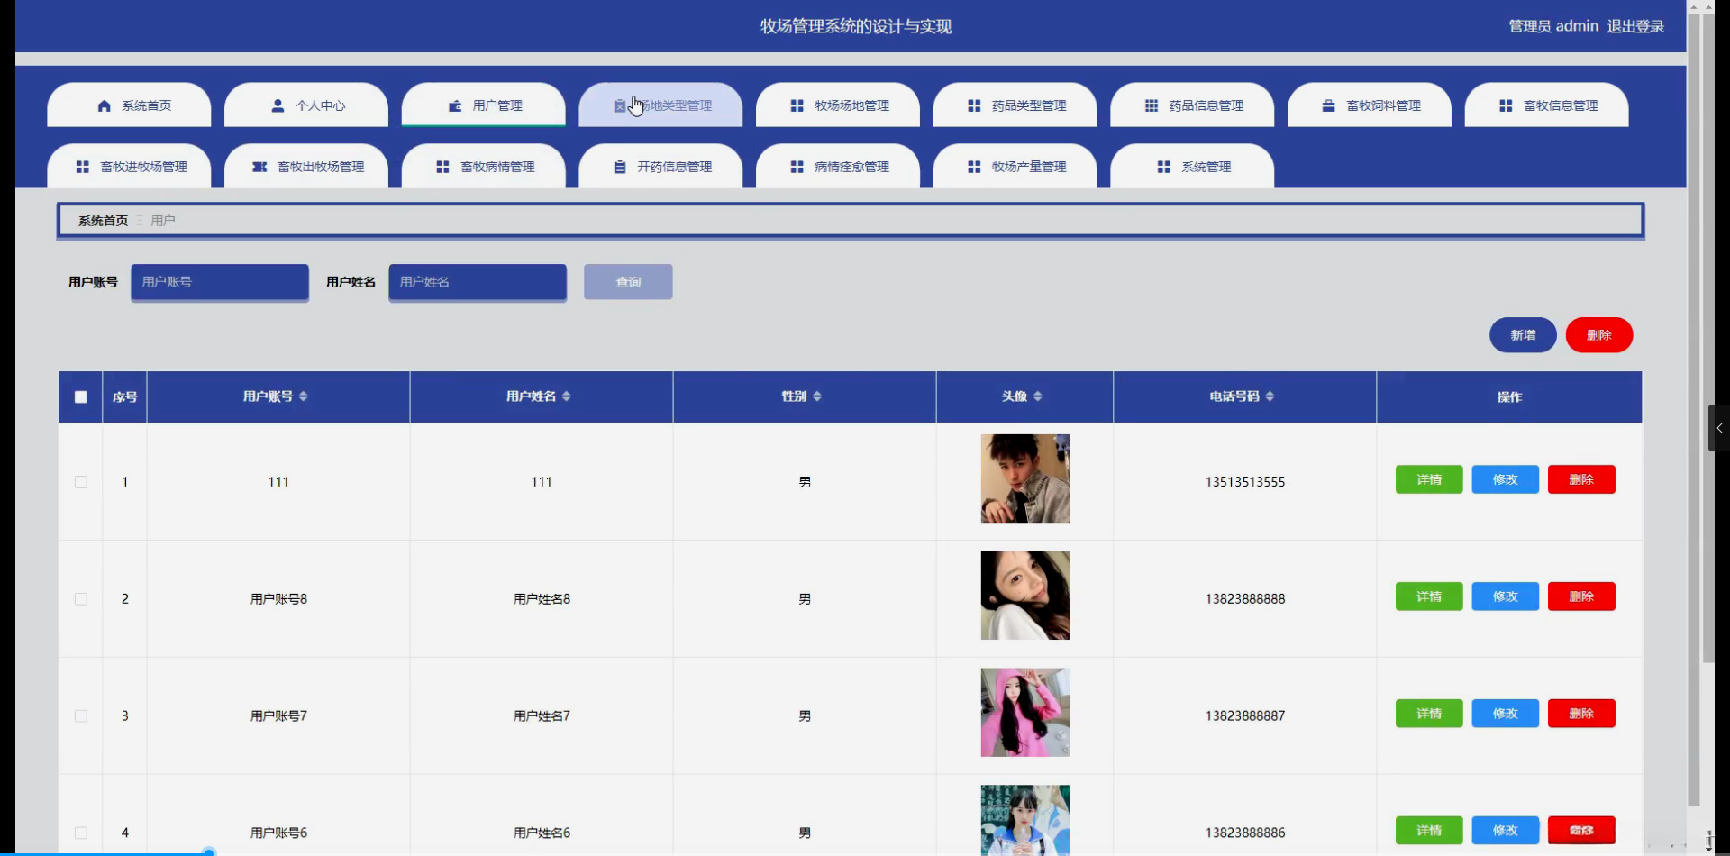Click 删除 in the row for user 111
Screen dimensions: 1730x856
pyautogui.click(x=1581, y=479)
